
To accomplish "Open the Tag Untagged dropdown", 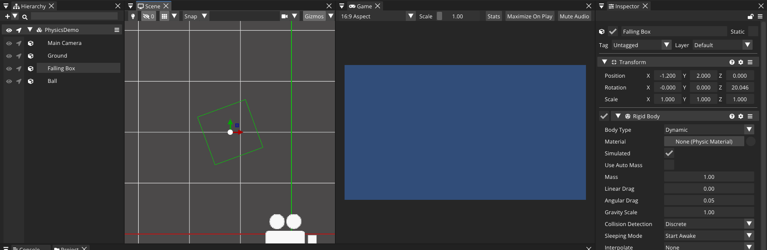I will click(641, 45).
